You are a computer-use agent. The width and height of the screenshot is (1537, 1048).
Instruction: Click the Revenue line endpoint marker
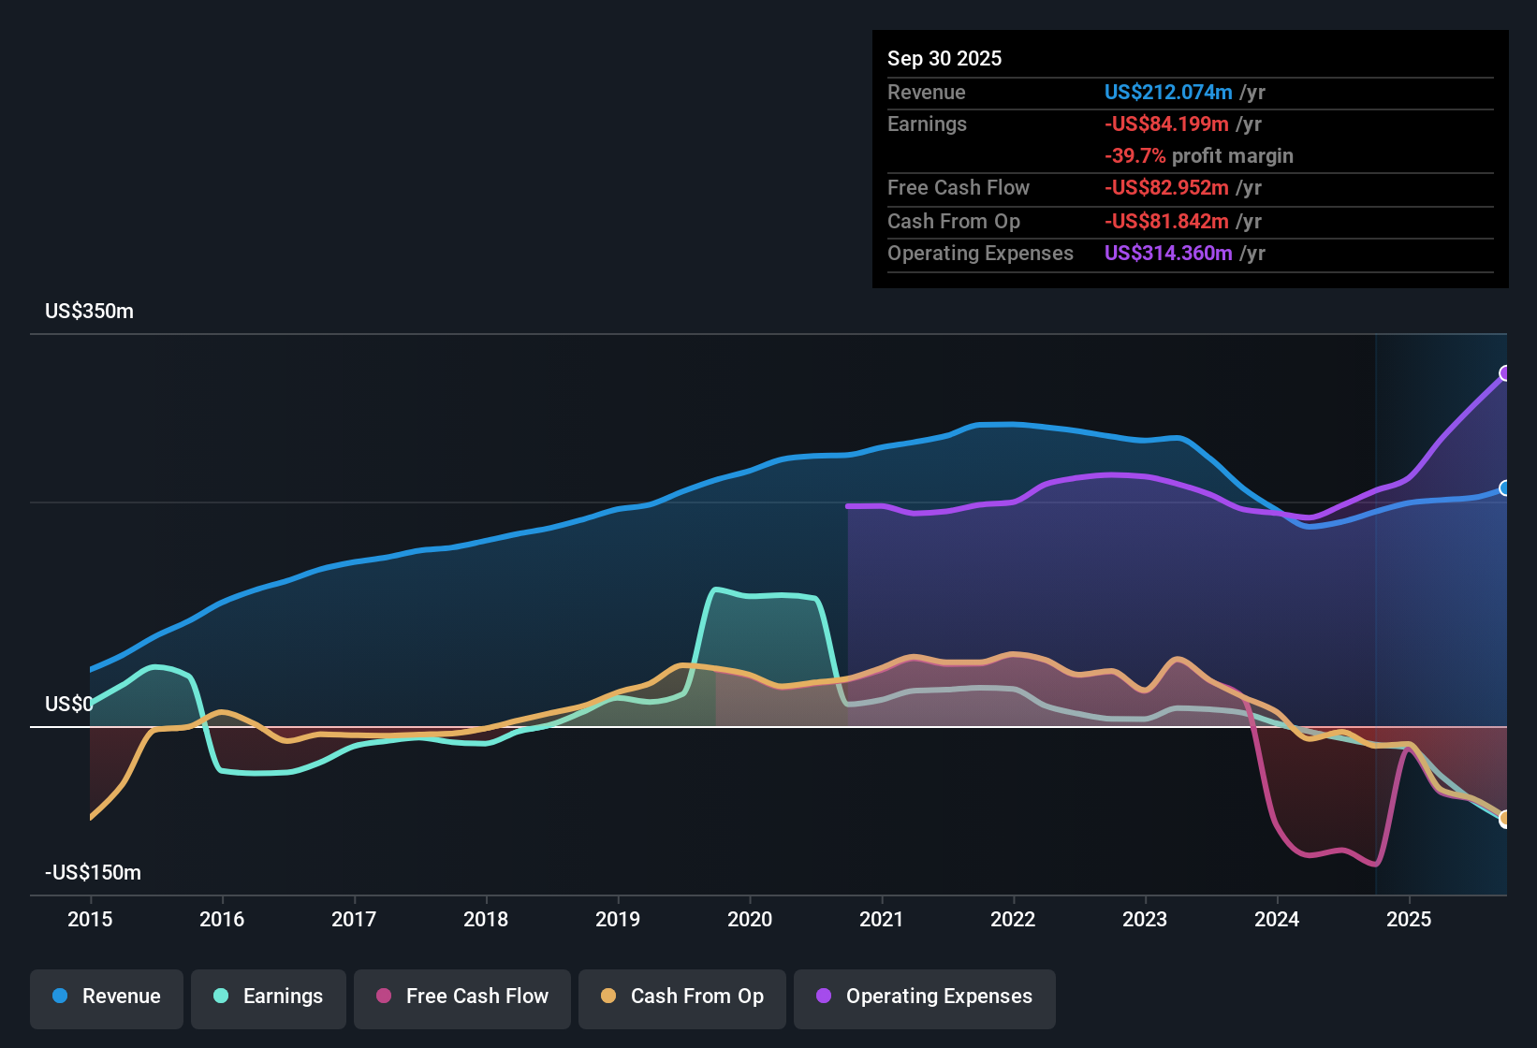tap(1505, 488)
